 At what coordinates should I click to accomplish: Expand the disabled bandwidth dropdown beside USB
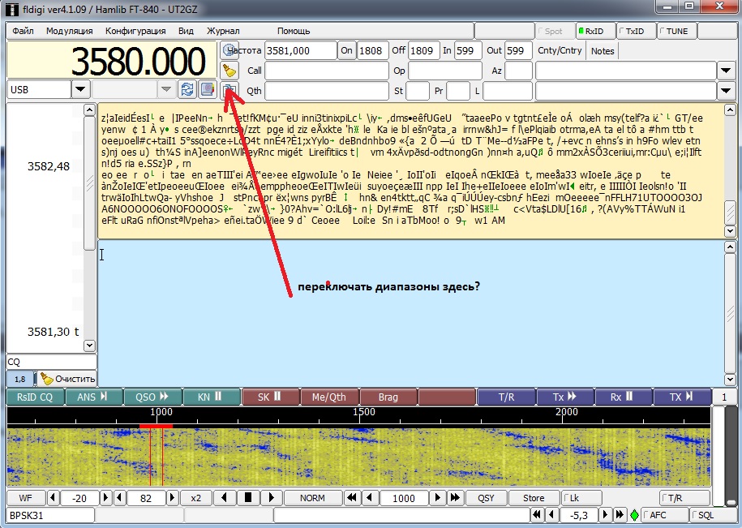[165, 89]
